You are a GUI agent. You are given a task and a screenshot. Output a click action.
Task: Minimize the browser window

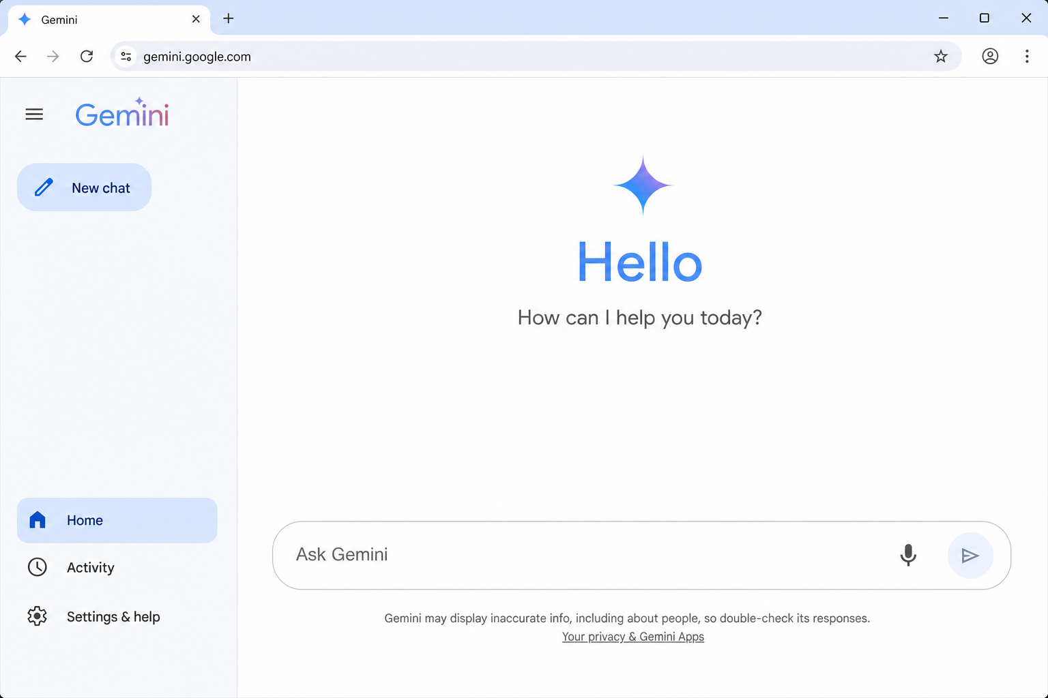tap(944, 18)
